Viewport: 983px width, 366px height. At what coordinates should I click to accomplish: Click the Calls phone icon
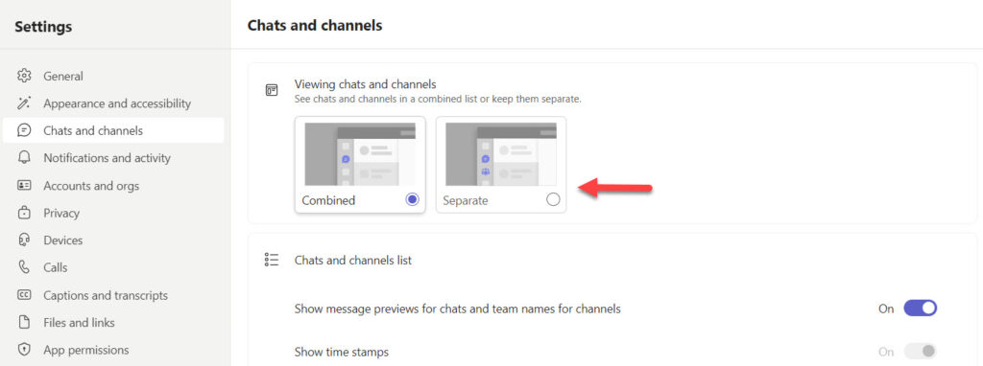(x=24, y=267)
